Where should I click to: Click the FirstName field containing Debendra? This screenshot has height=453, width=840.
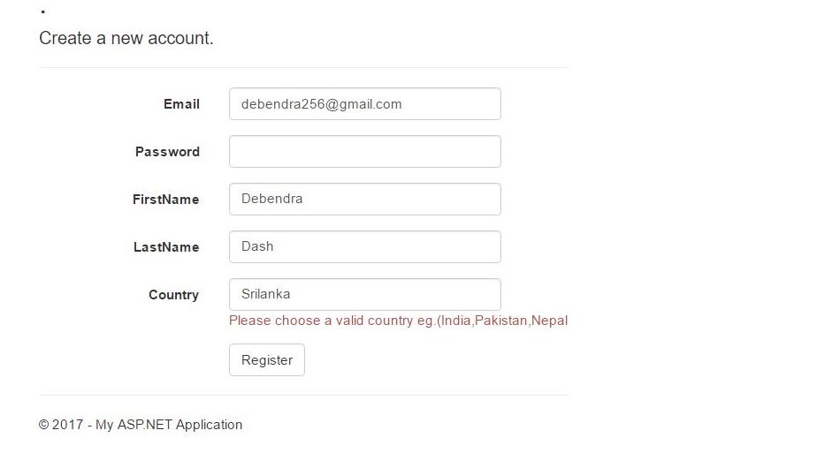364,200
